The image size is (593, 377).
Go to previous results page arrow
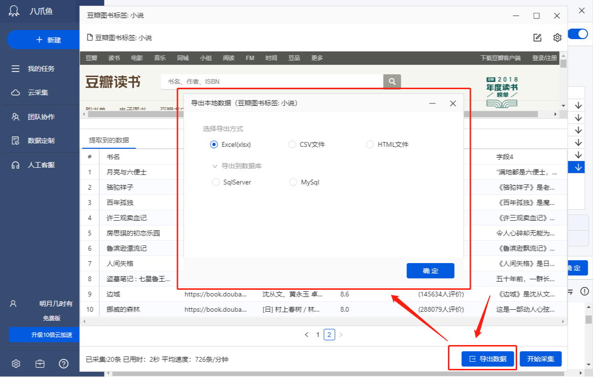tap(306, 335)
